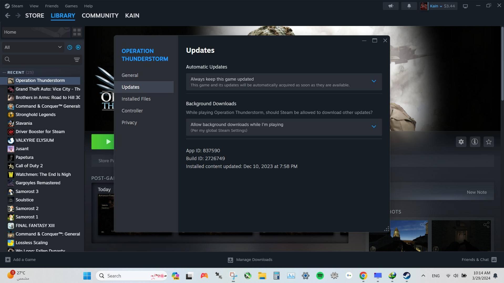This screenshot has width=504, height=283.
Task: Open the announcements megaphone icon
Action: 391,6
